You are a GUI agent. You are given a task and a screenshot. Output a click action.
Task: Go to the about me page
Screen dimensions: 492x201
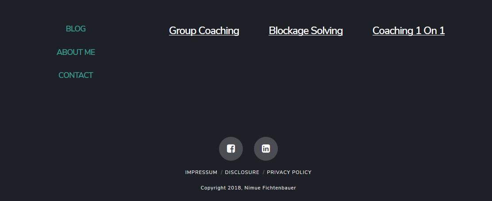coord(76,52)
